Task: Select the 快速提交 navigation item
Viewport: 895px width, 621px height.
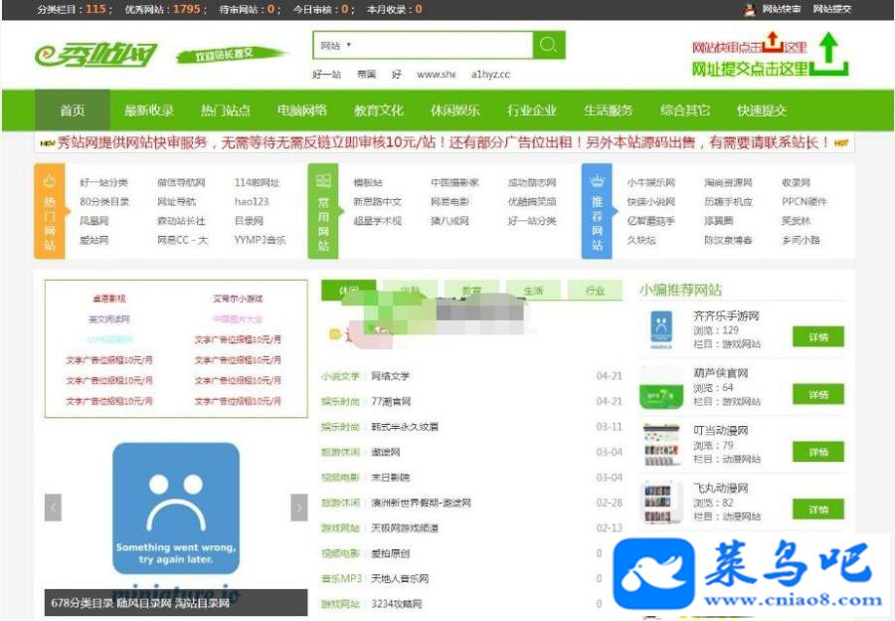Action: tap(762, 110)
